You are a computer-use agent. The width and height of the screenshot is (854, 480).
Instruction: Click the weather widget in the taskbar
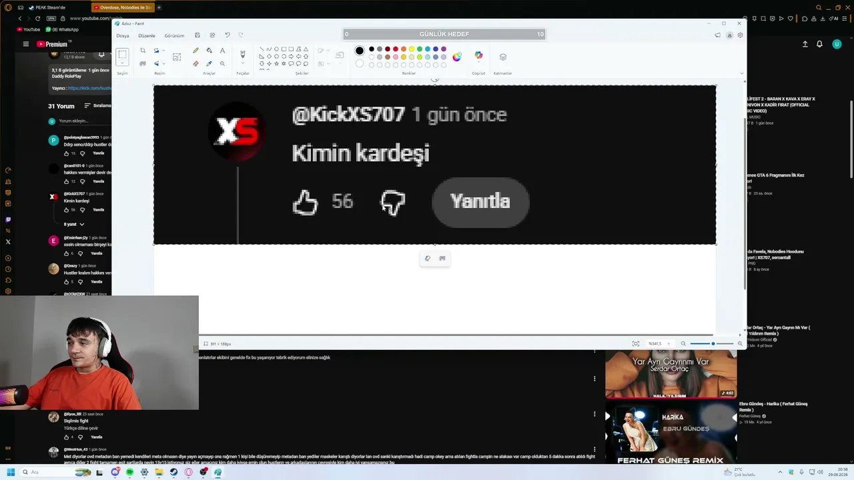[x=740, y=472]
